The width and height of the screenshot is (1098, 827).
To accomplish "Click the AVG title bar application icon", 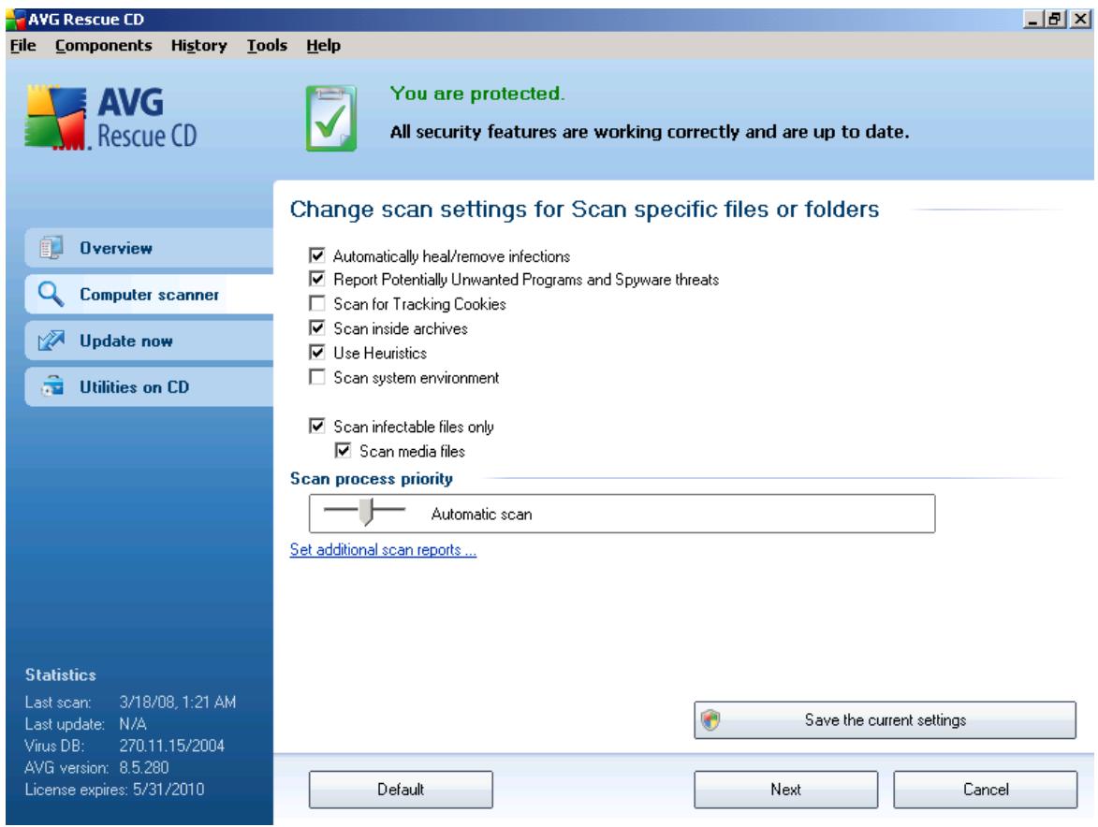I will (15, 20).
